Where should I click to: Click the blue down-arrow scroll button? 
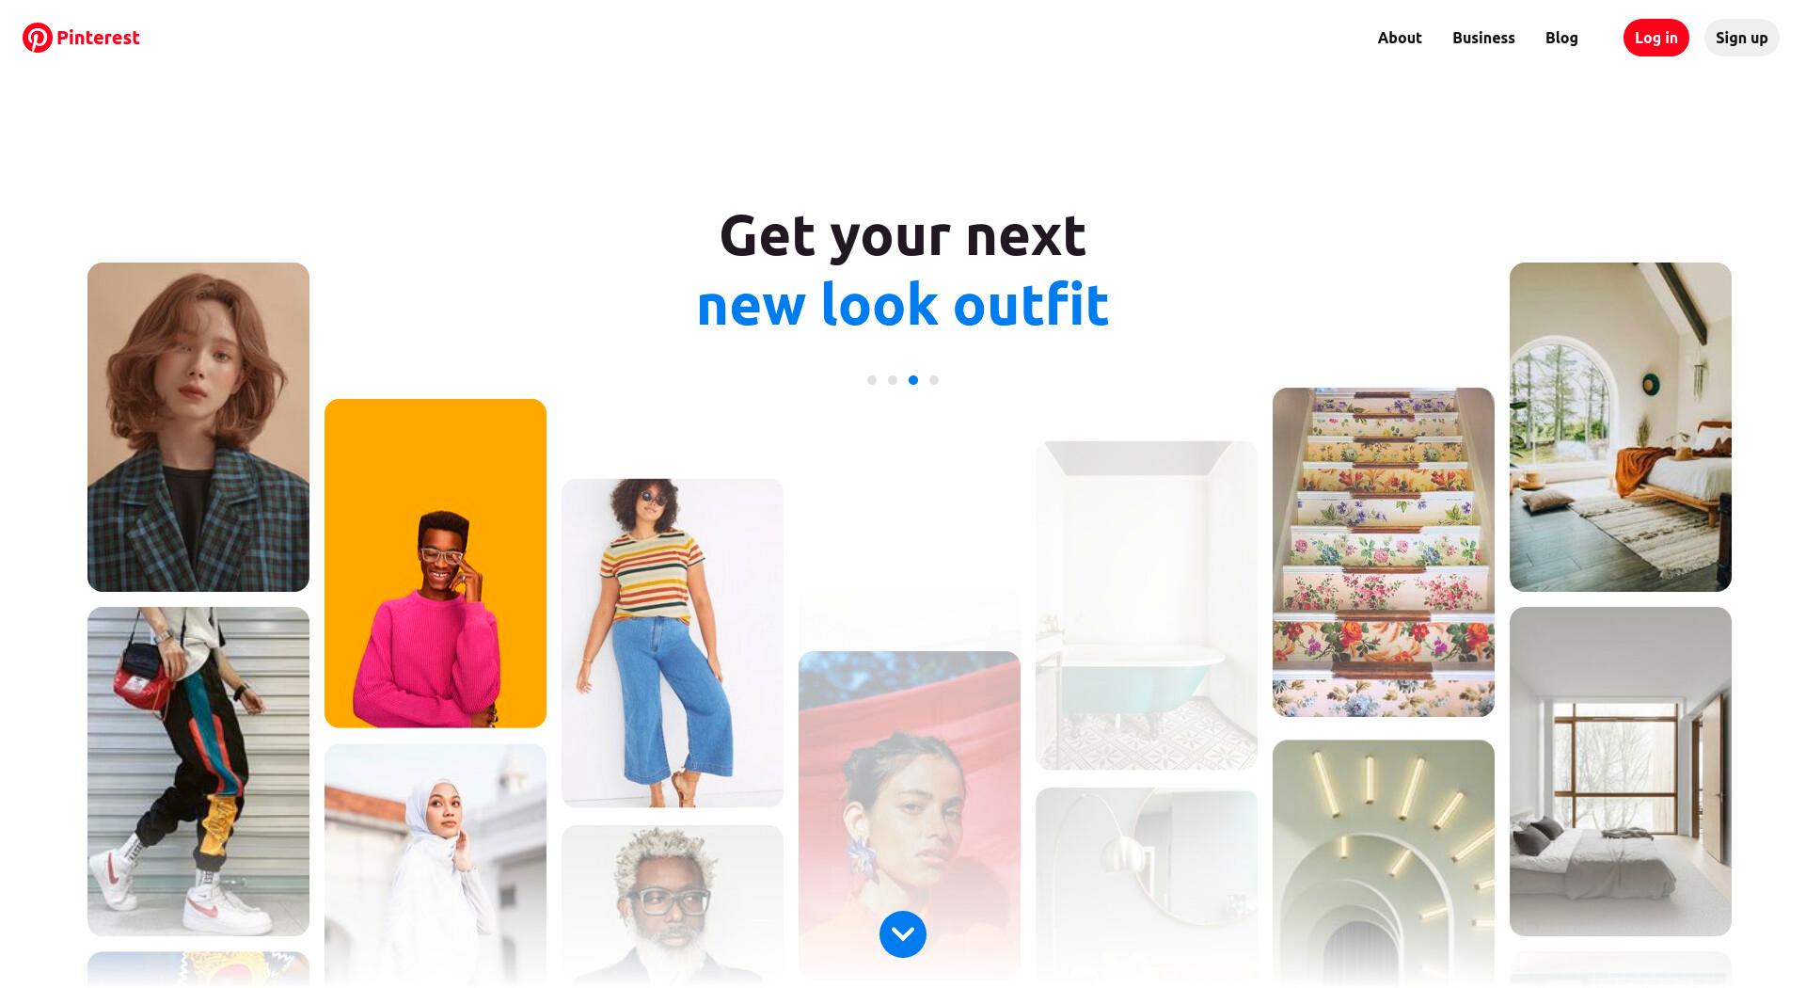[903, 934]
